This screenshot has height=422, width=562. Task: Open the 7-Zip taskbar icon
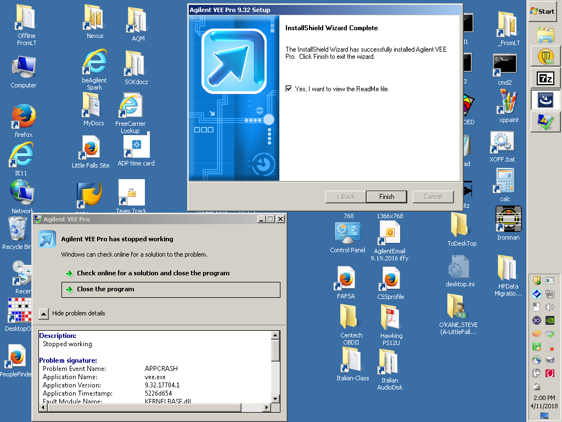click(544, 78)
